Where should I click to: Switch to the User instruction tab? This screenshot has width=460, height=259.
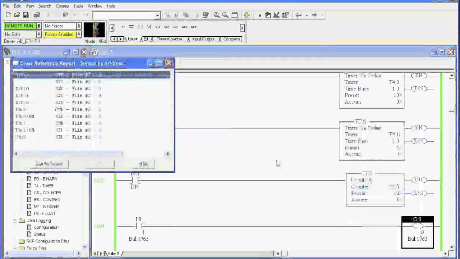click(x=132, y=39)
